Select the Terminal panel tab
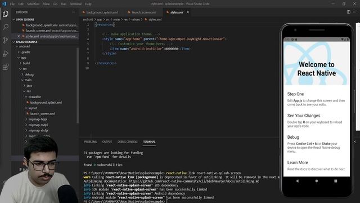The height and width of the screenshot is (203, 360). coord(149,142)
